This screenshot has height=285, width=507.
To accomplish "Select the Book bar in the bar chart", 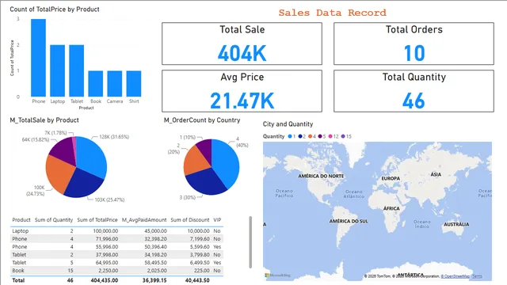I will coord(95,83).
